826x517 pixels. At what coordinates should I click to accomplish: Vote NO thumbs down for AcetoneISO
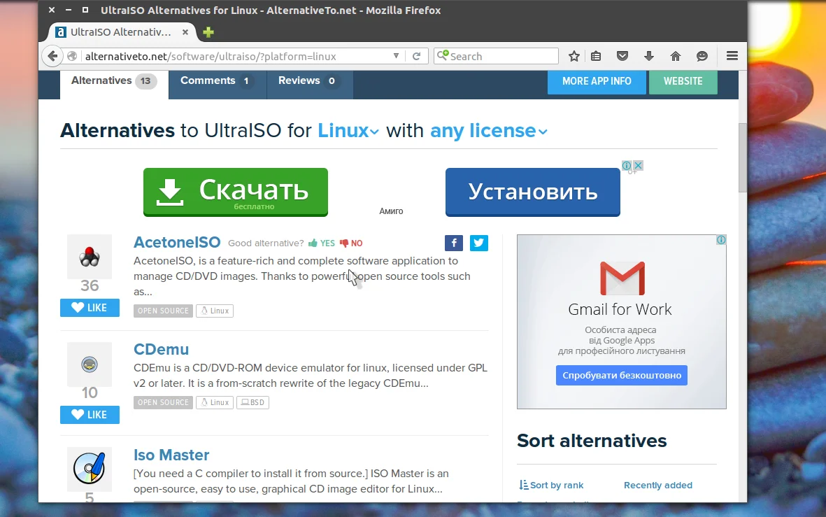[x=351, y=243]
